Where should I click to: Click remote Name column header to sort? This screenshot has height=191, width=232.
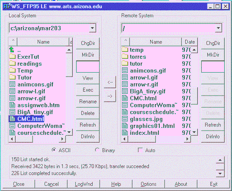[156, 42]
